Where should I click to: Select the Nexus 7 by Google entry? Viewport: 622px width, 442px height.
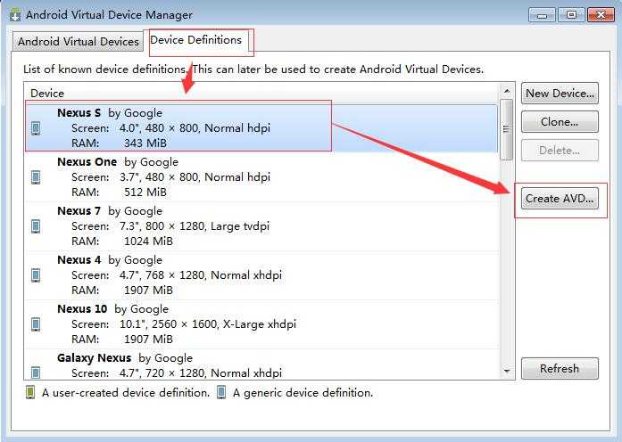click(261, 226)
